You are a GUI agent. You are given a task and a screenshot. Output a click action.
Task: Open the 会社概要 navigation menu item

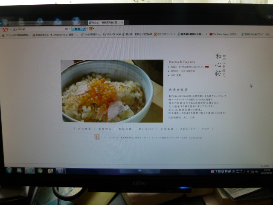84,128
